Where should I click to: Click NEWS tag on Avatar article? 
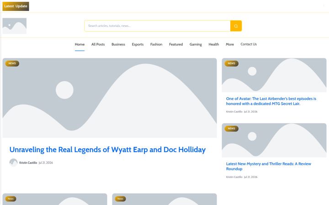point(231,63)
